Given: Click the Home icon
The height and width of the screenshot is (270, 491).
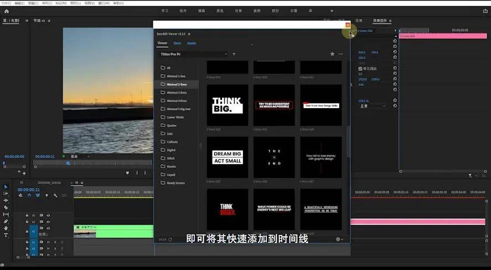Looking at the screenshot, I should pos(7,11).
